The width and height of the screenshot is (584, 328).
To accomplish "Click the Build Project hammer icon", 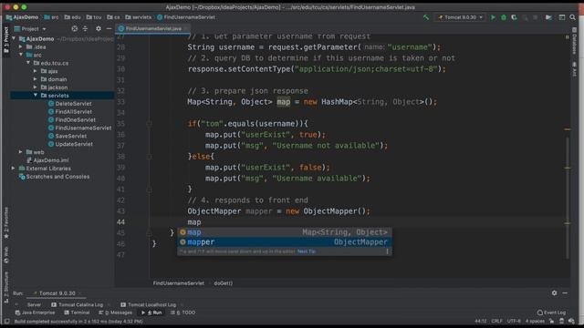I will point(426,17).
